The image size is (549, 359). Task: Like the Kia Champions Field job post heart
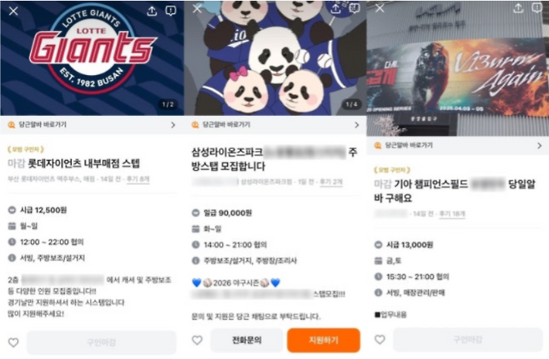(x=380, y=339)
